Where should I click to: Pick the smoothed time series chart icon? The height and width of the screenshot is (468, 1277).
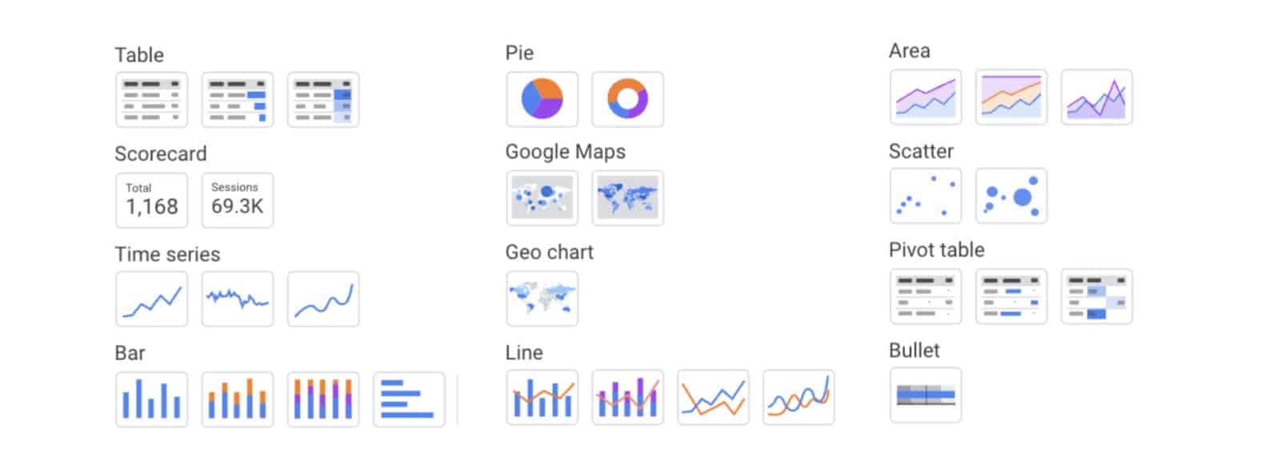323,299
